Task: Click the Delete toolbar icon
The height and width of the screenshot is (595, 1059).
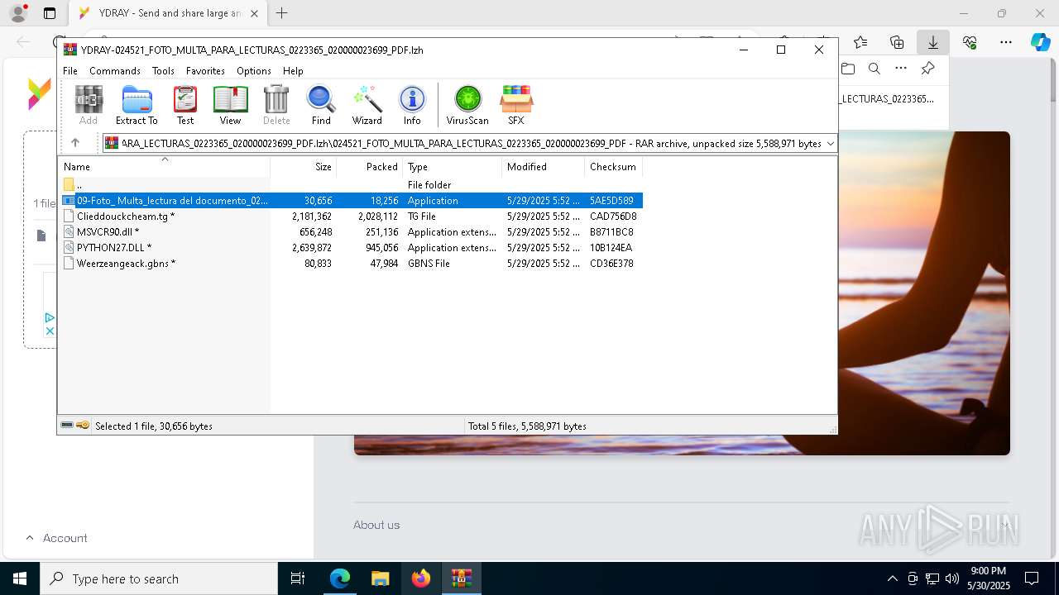Action: point(276,105)
